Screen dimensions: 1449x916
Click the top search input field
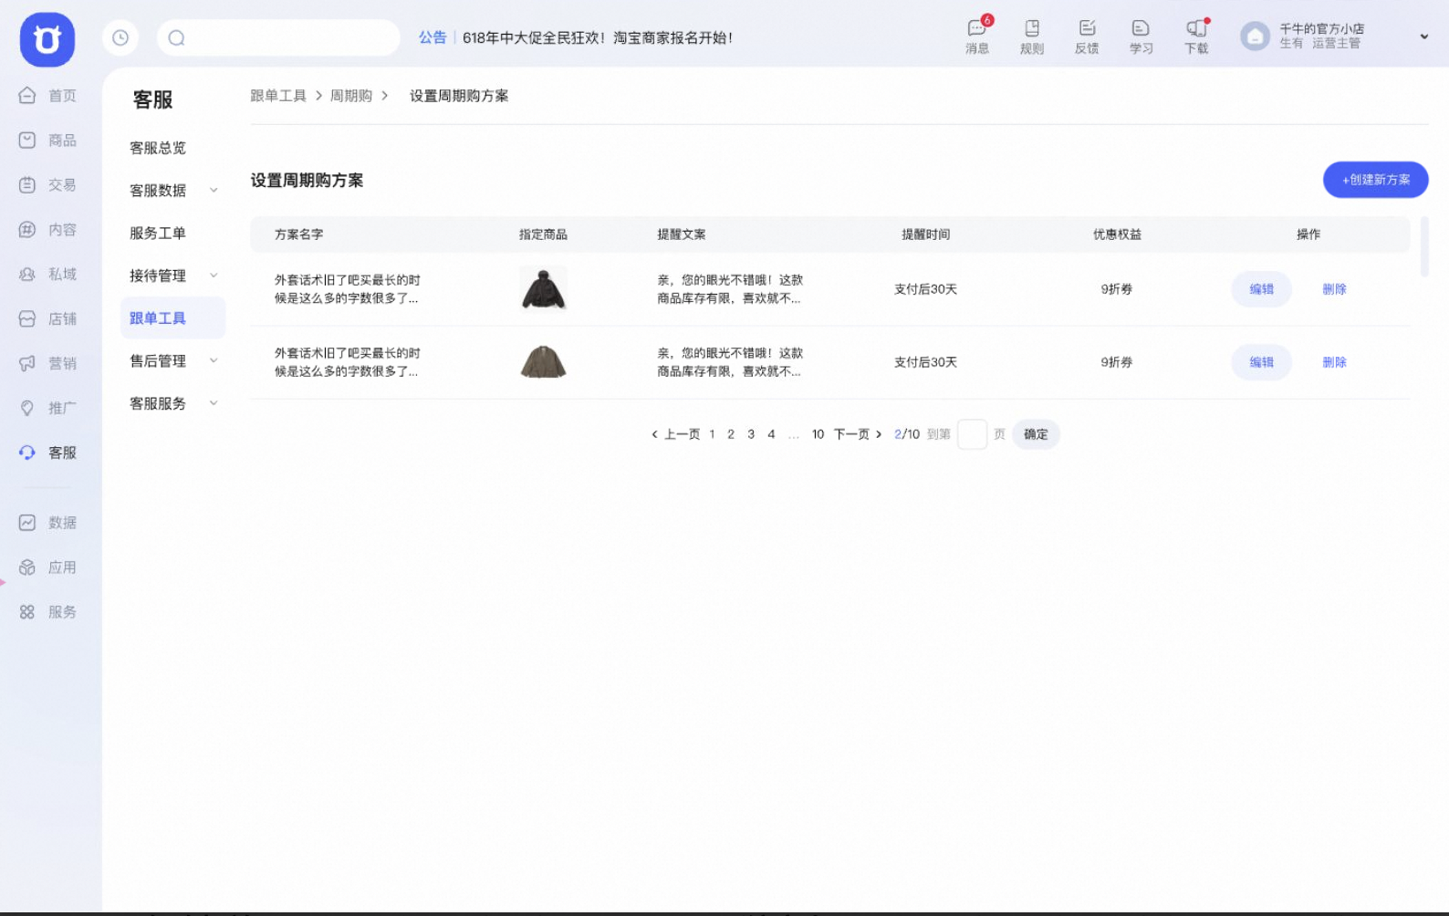point(278,37)
